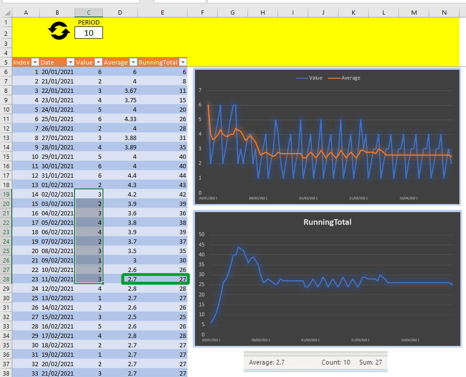The width and height of the screenshot is (466, 377).
Task: Select column C header
Action: tap(89, 13)
